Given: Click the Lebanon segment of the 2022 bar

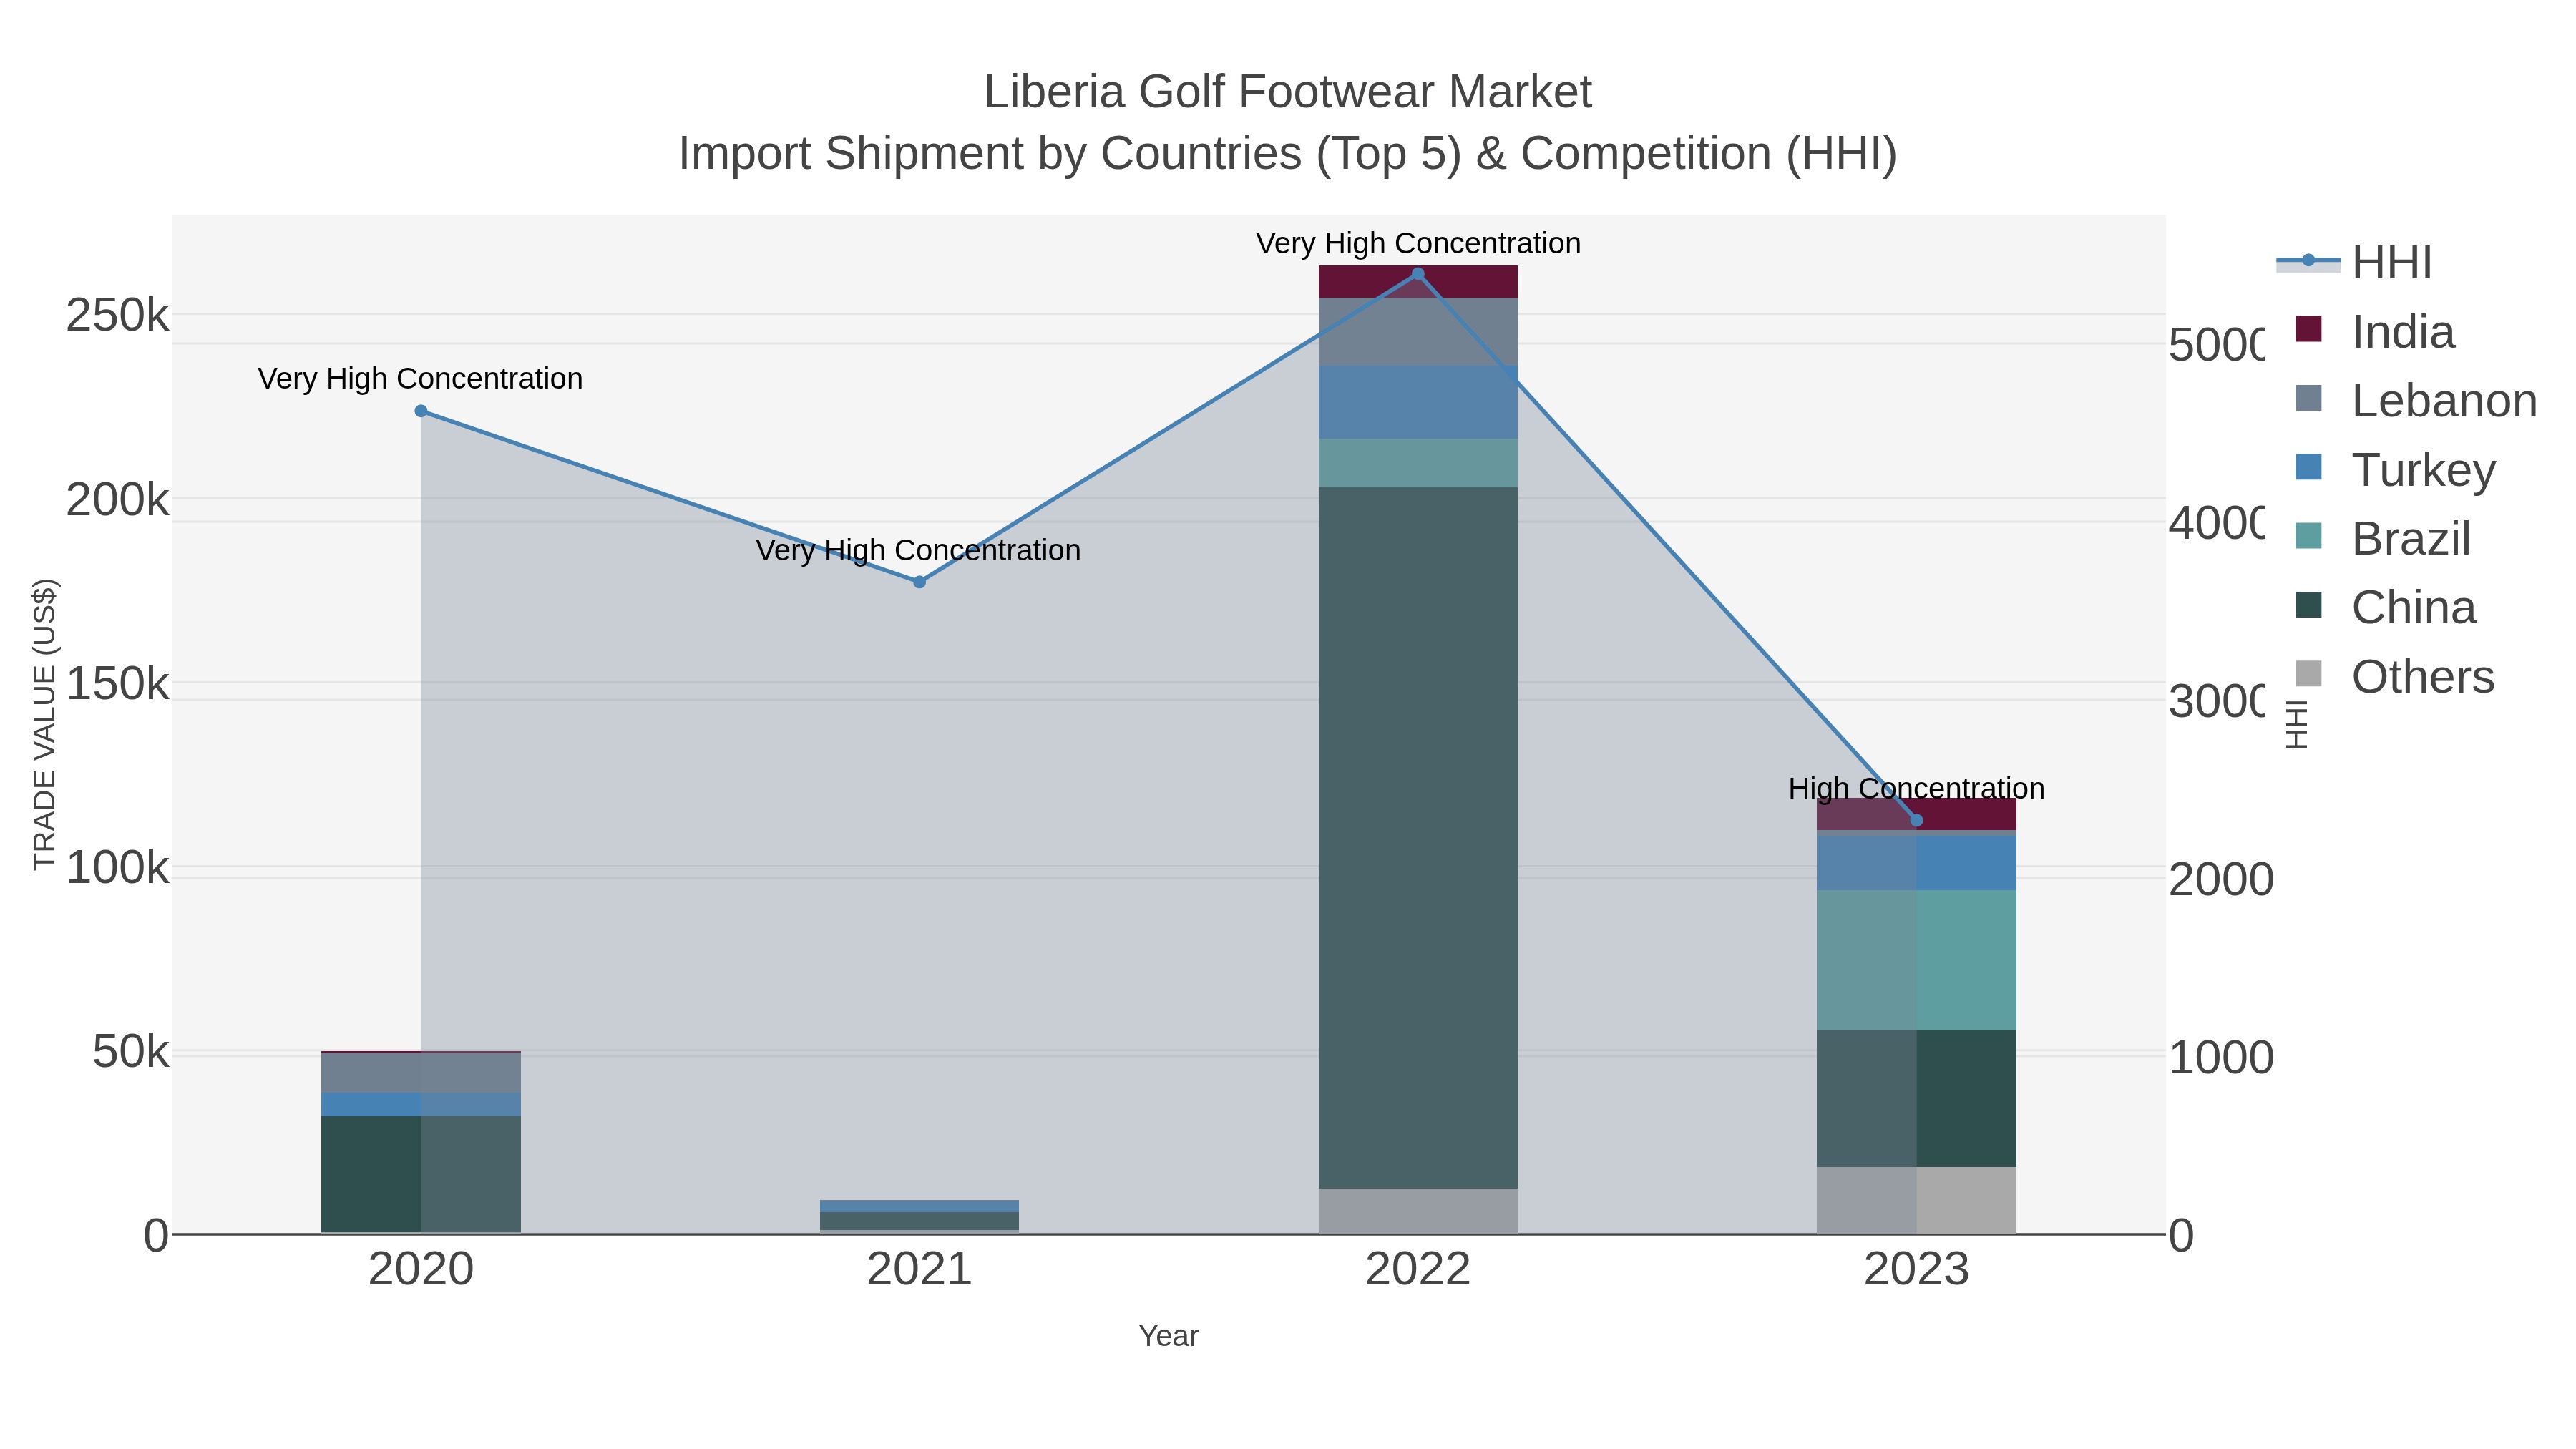Looking at the screenshot, I should (1418, 332).
